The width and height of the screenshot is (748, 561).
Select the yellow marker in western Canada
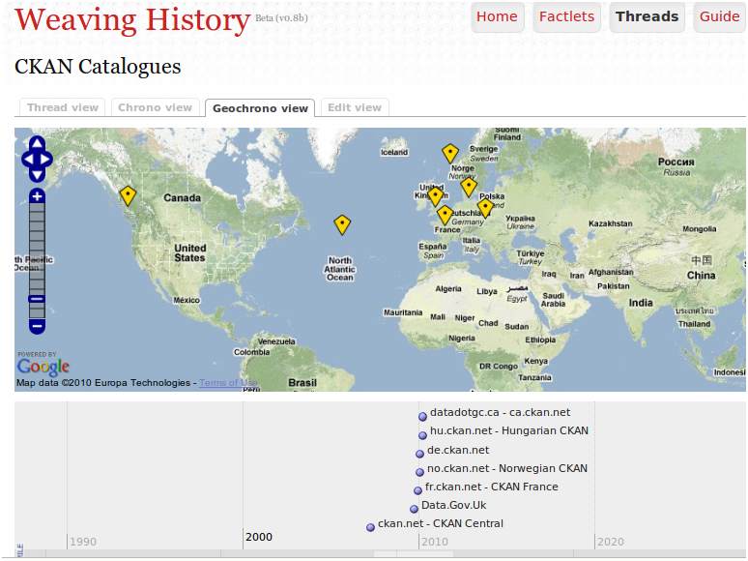point(128,195)
